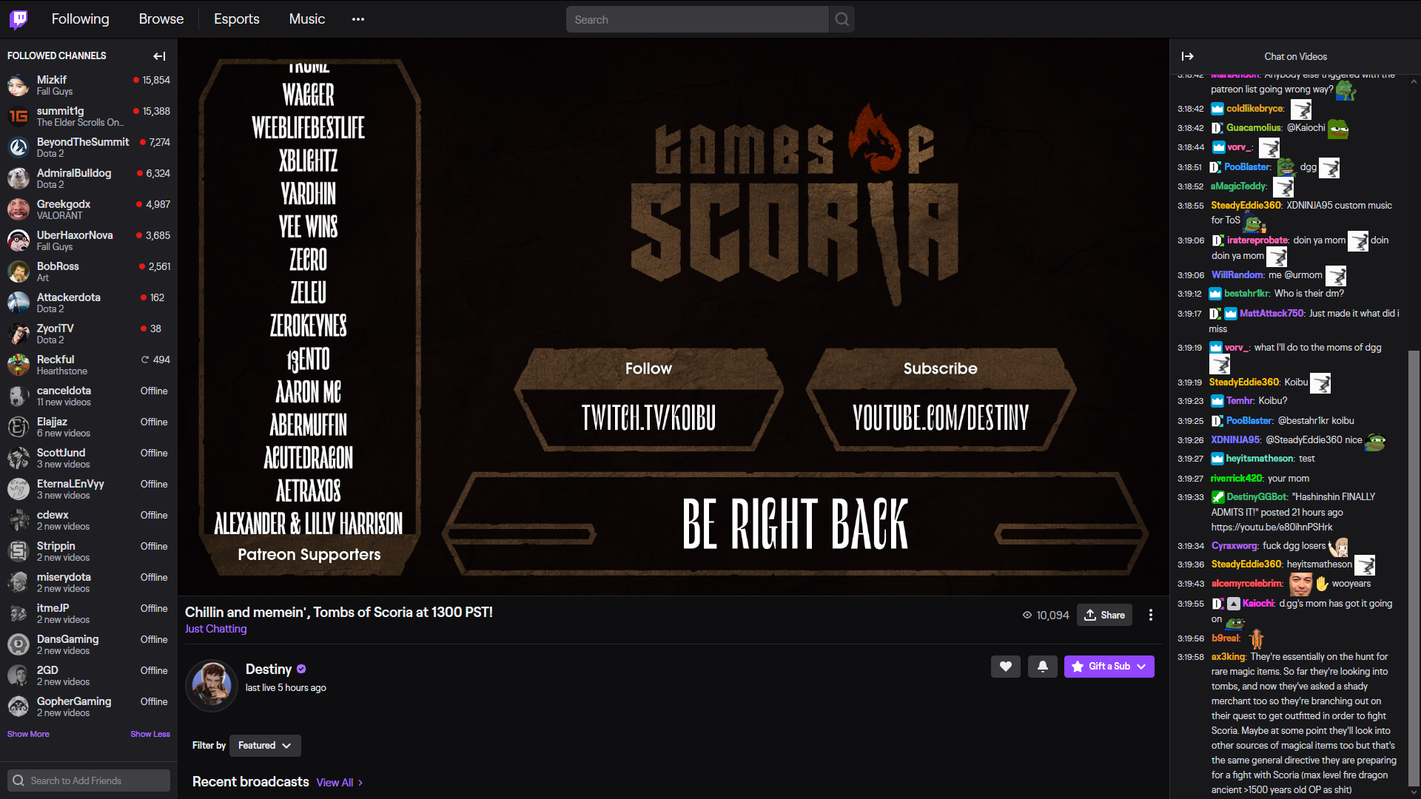Open the Esports tab
Screen dimensions: 1421x799
[x=237, y=19]
